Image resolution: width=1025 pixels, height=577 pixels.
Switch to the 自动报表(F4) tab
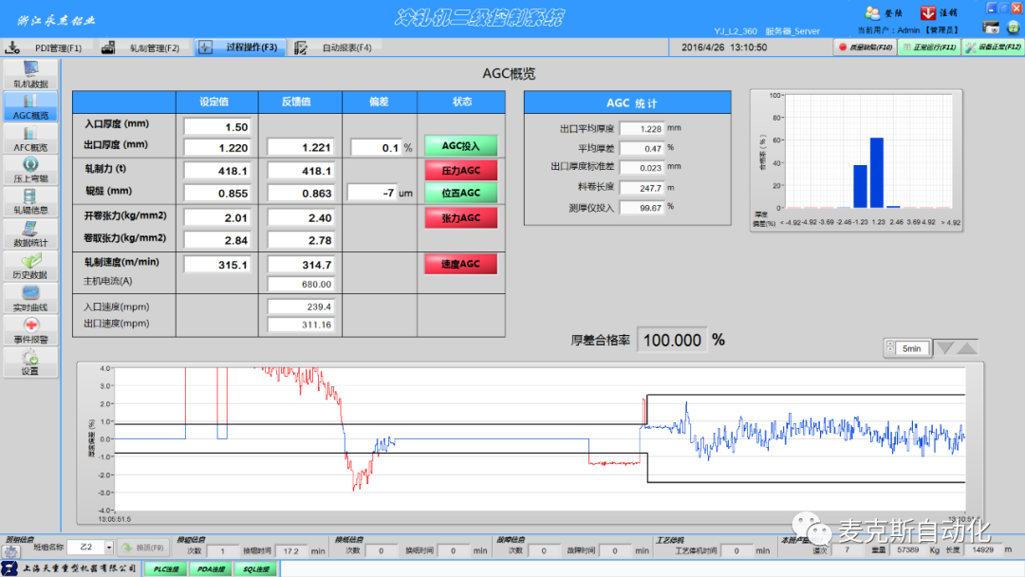pos(334,47)
